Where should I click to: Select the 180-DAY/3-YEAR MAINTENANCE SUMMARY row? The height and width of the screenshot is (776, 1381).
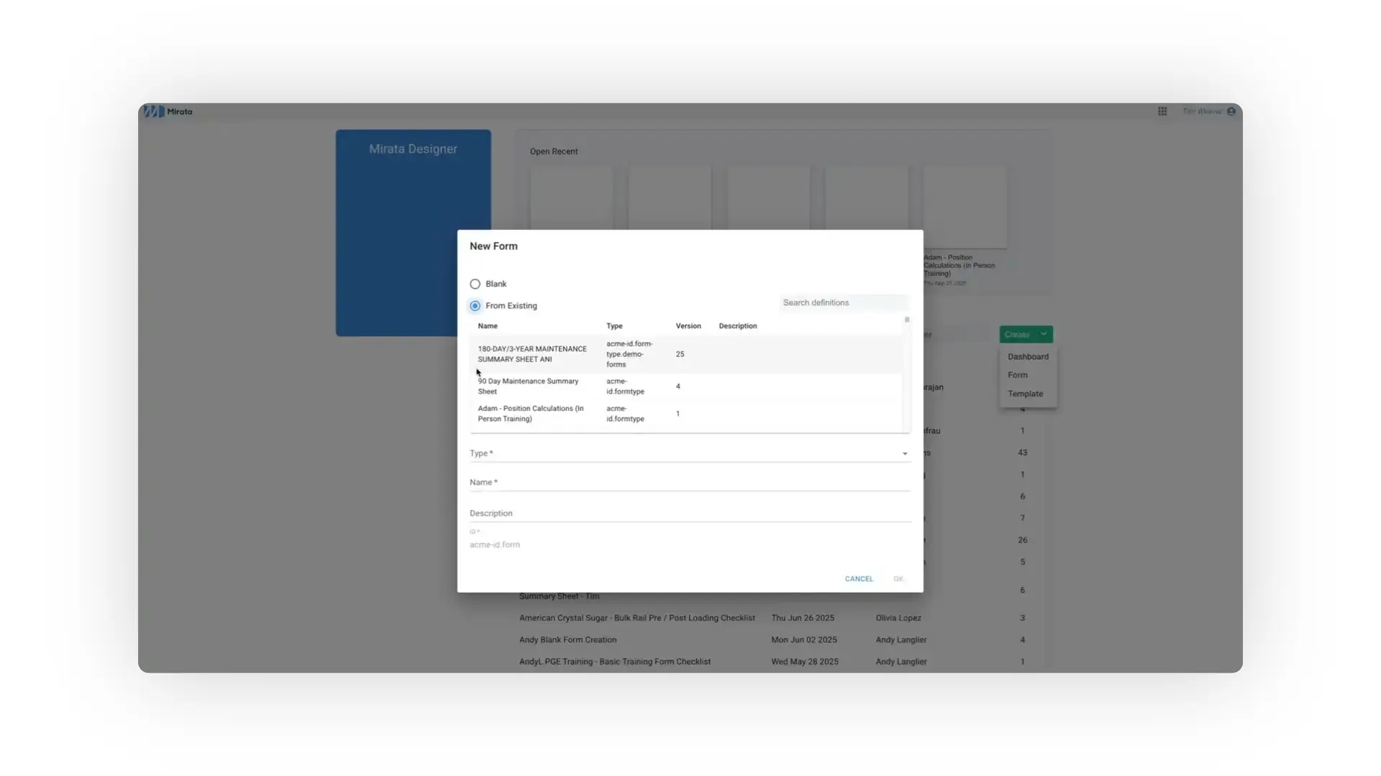[647, 354]
